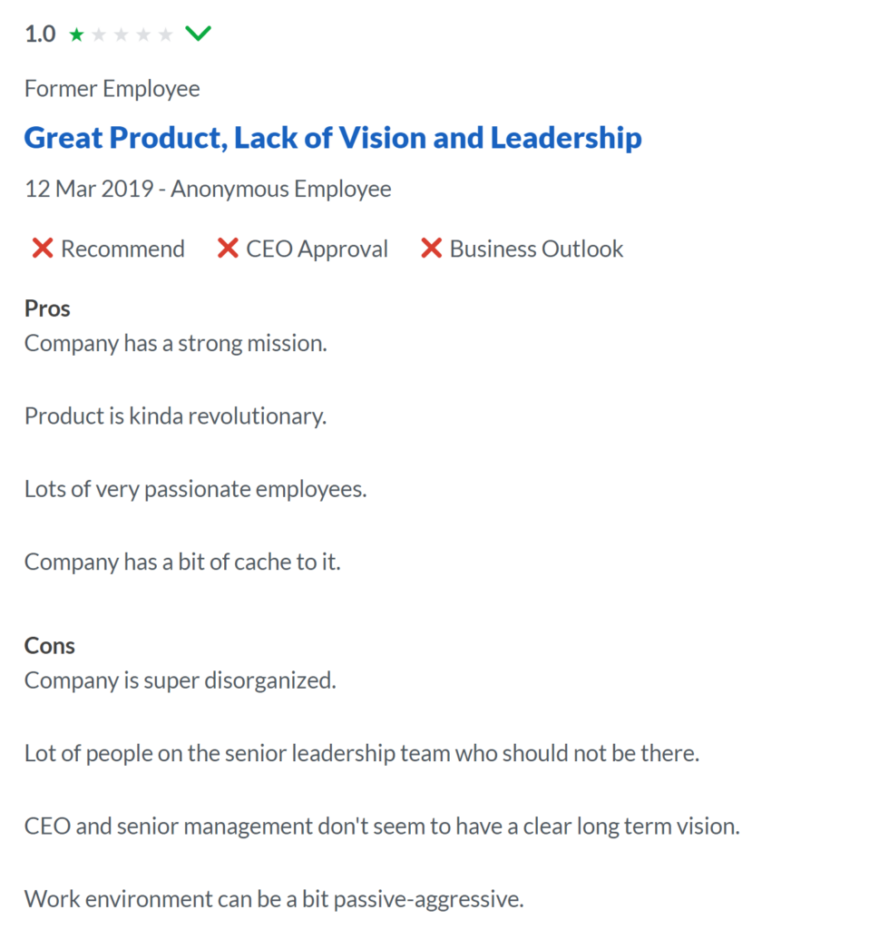Select the Recommend label
Screen dimensions: 889x929
(123, 249)
